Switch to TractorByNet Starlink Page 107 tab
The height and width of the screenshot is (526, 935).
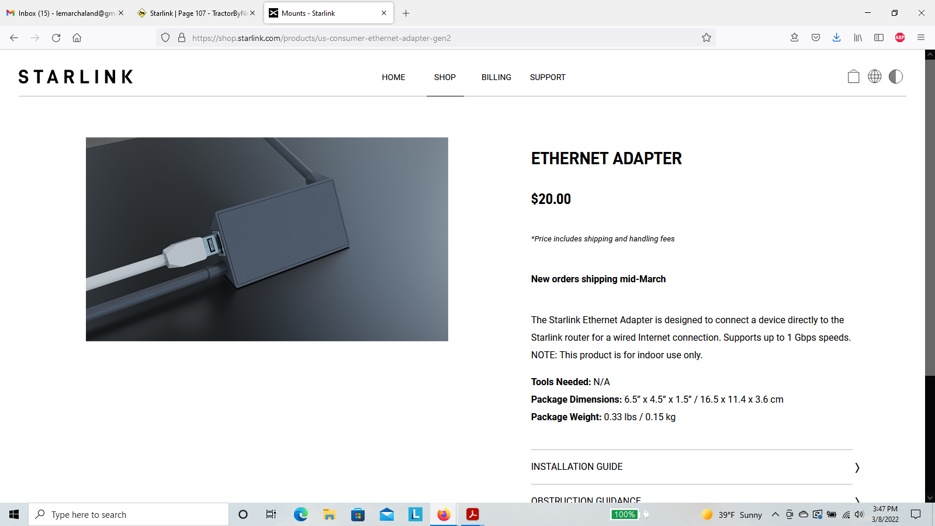tap(197, 13)
